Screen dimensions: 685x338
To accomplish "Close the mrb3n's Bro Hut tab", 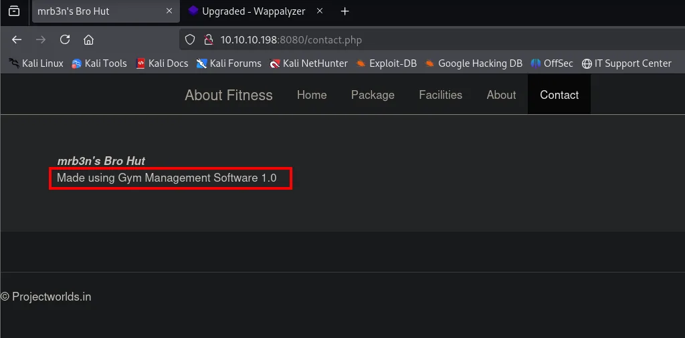I will (x=169, y=11).
